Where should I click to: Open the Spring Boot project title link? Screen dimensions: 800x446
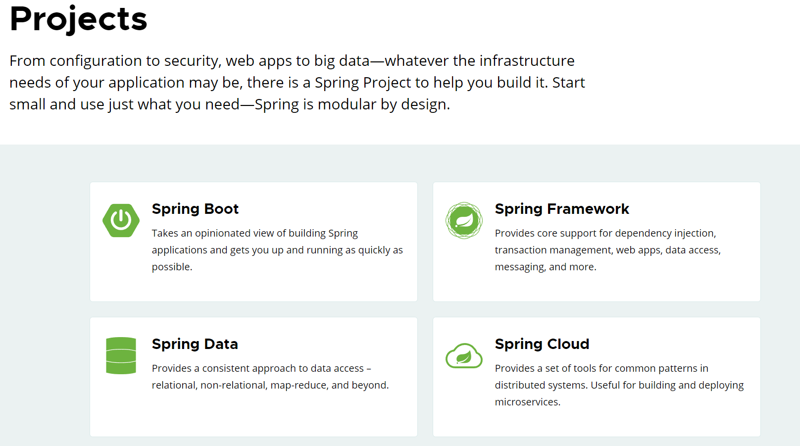195,209
